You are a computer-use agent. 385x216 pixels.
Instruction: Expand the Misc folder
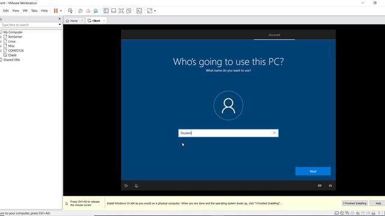(1, 46)
